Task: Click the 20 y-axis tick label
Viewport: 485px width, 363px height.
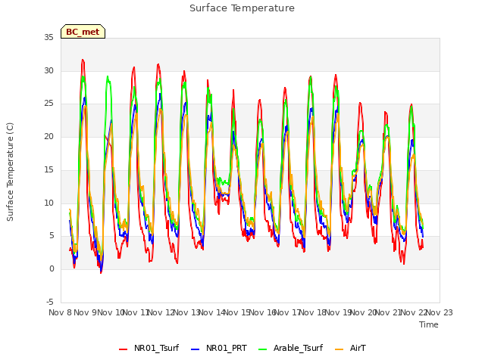Action: pos(48,136)
